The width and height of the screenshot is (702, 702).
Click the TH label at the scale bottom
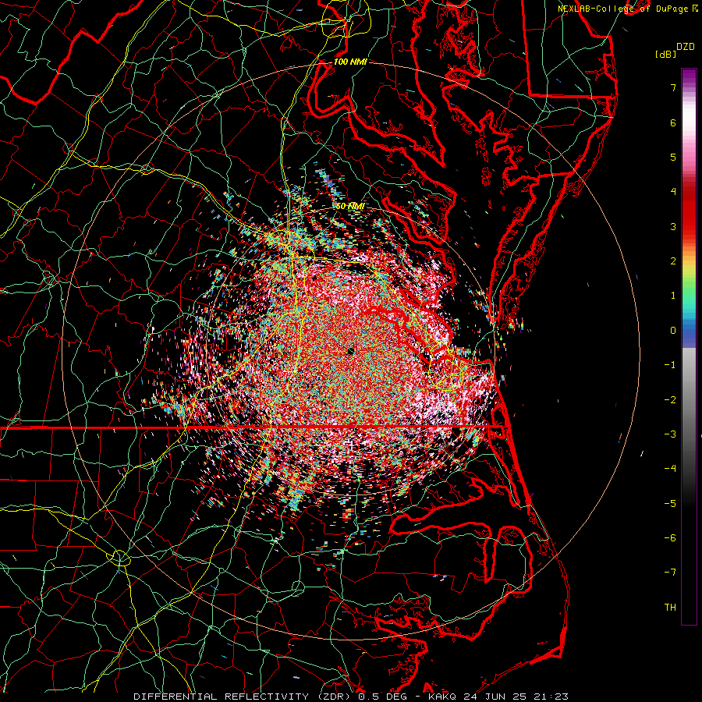[670, 608]
